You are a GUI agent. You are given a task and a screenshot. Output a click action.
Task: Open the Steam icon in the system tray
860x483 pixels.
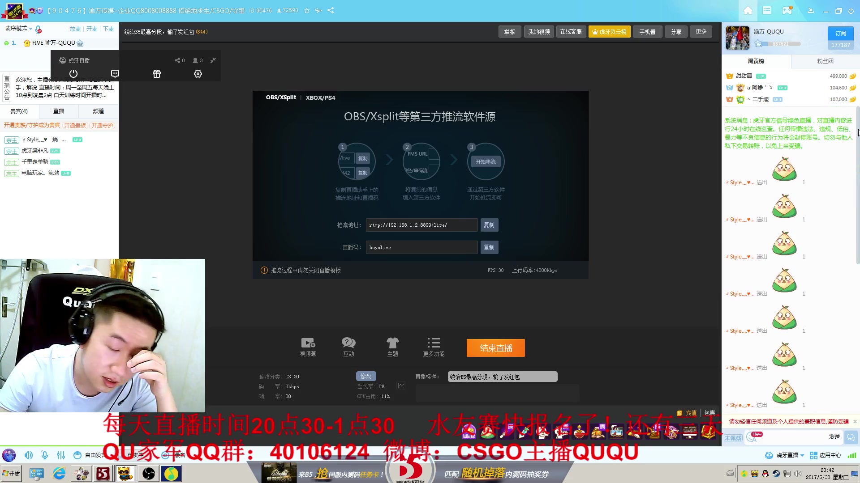coord(776,473)
